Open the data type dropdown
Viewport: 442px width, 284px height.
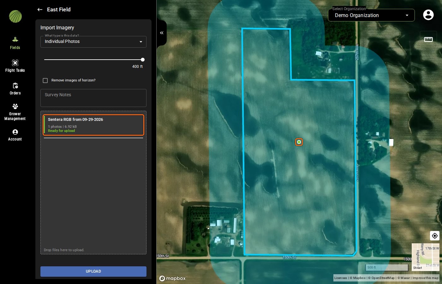pyautogui.click(x=93, y=42)
